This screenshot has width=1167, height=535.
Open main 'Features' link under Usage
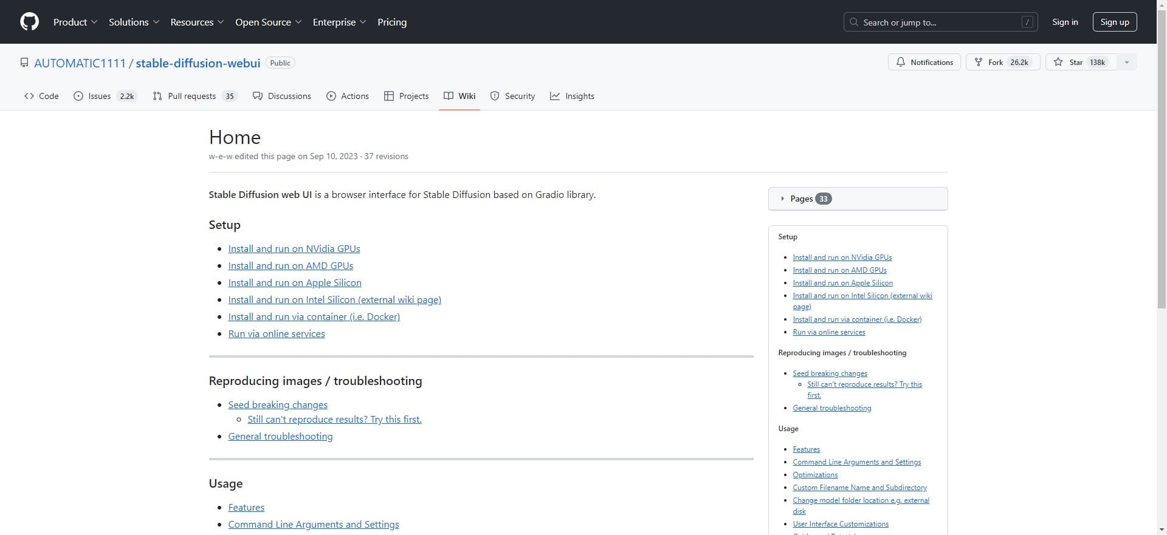coord(246,507)
